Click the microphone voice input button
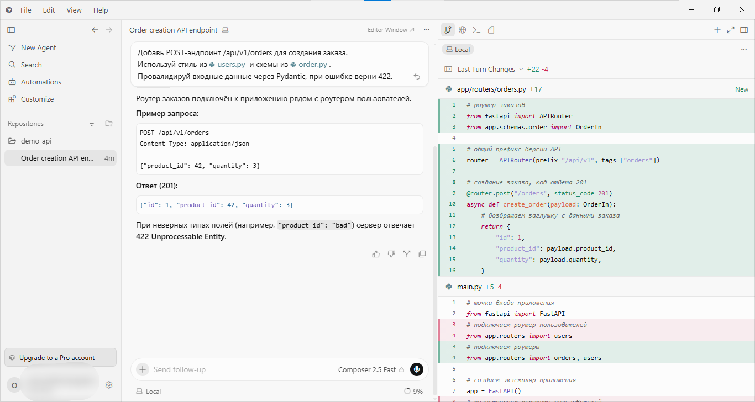Image resolution: width=755 pixels, height=402 pixels. [x=417, y=369]
